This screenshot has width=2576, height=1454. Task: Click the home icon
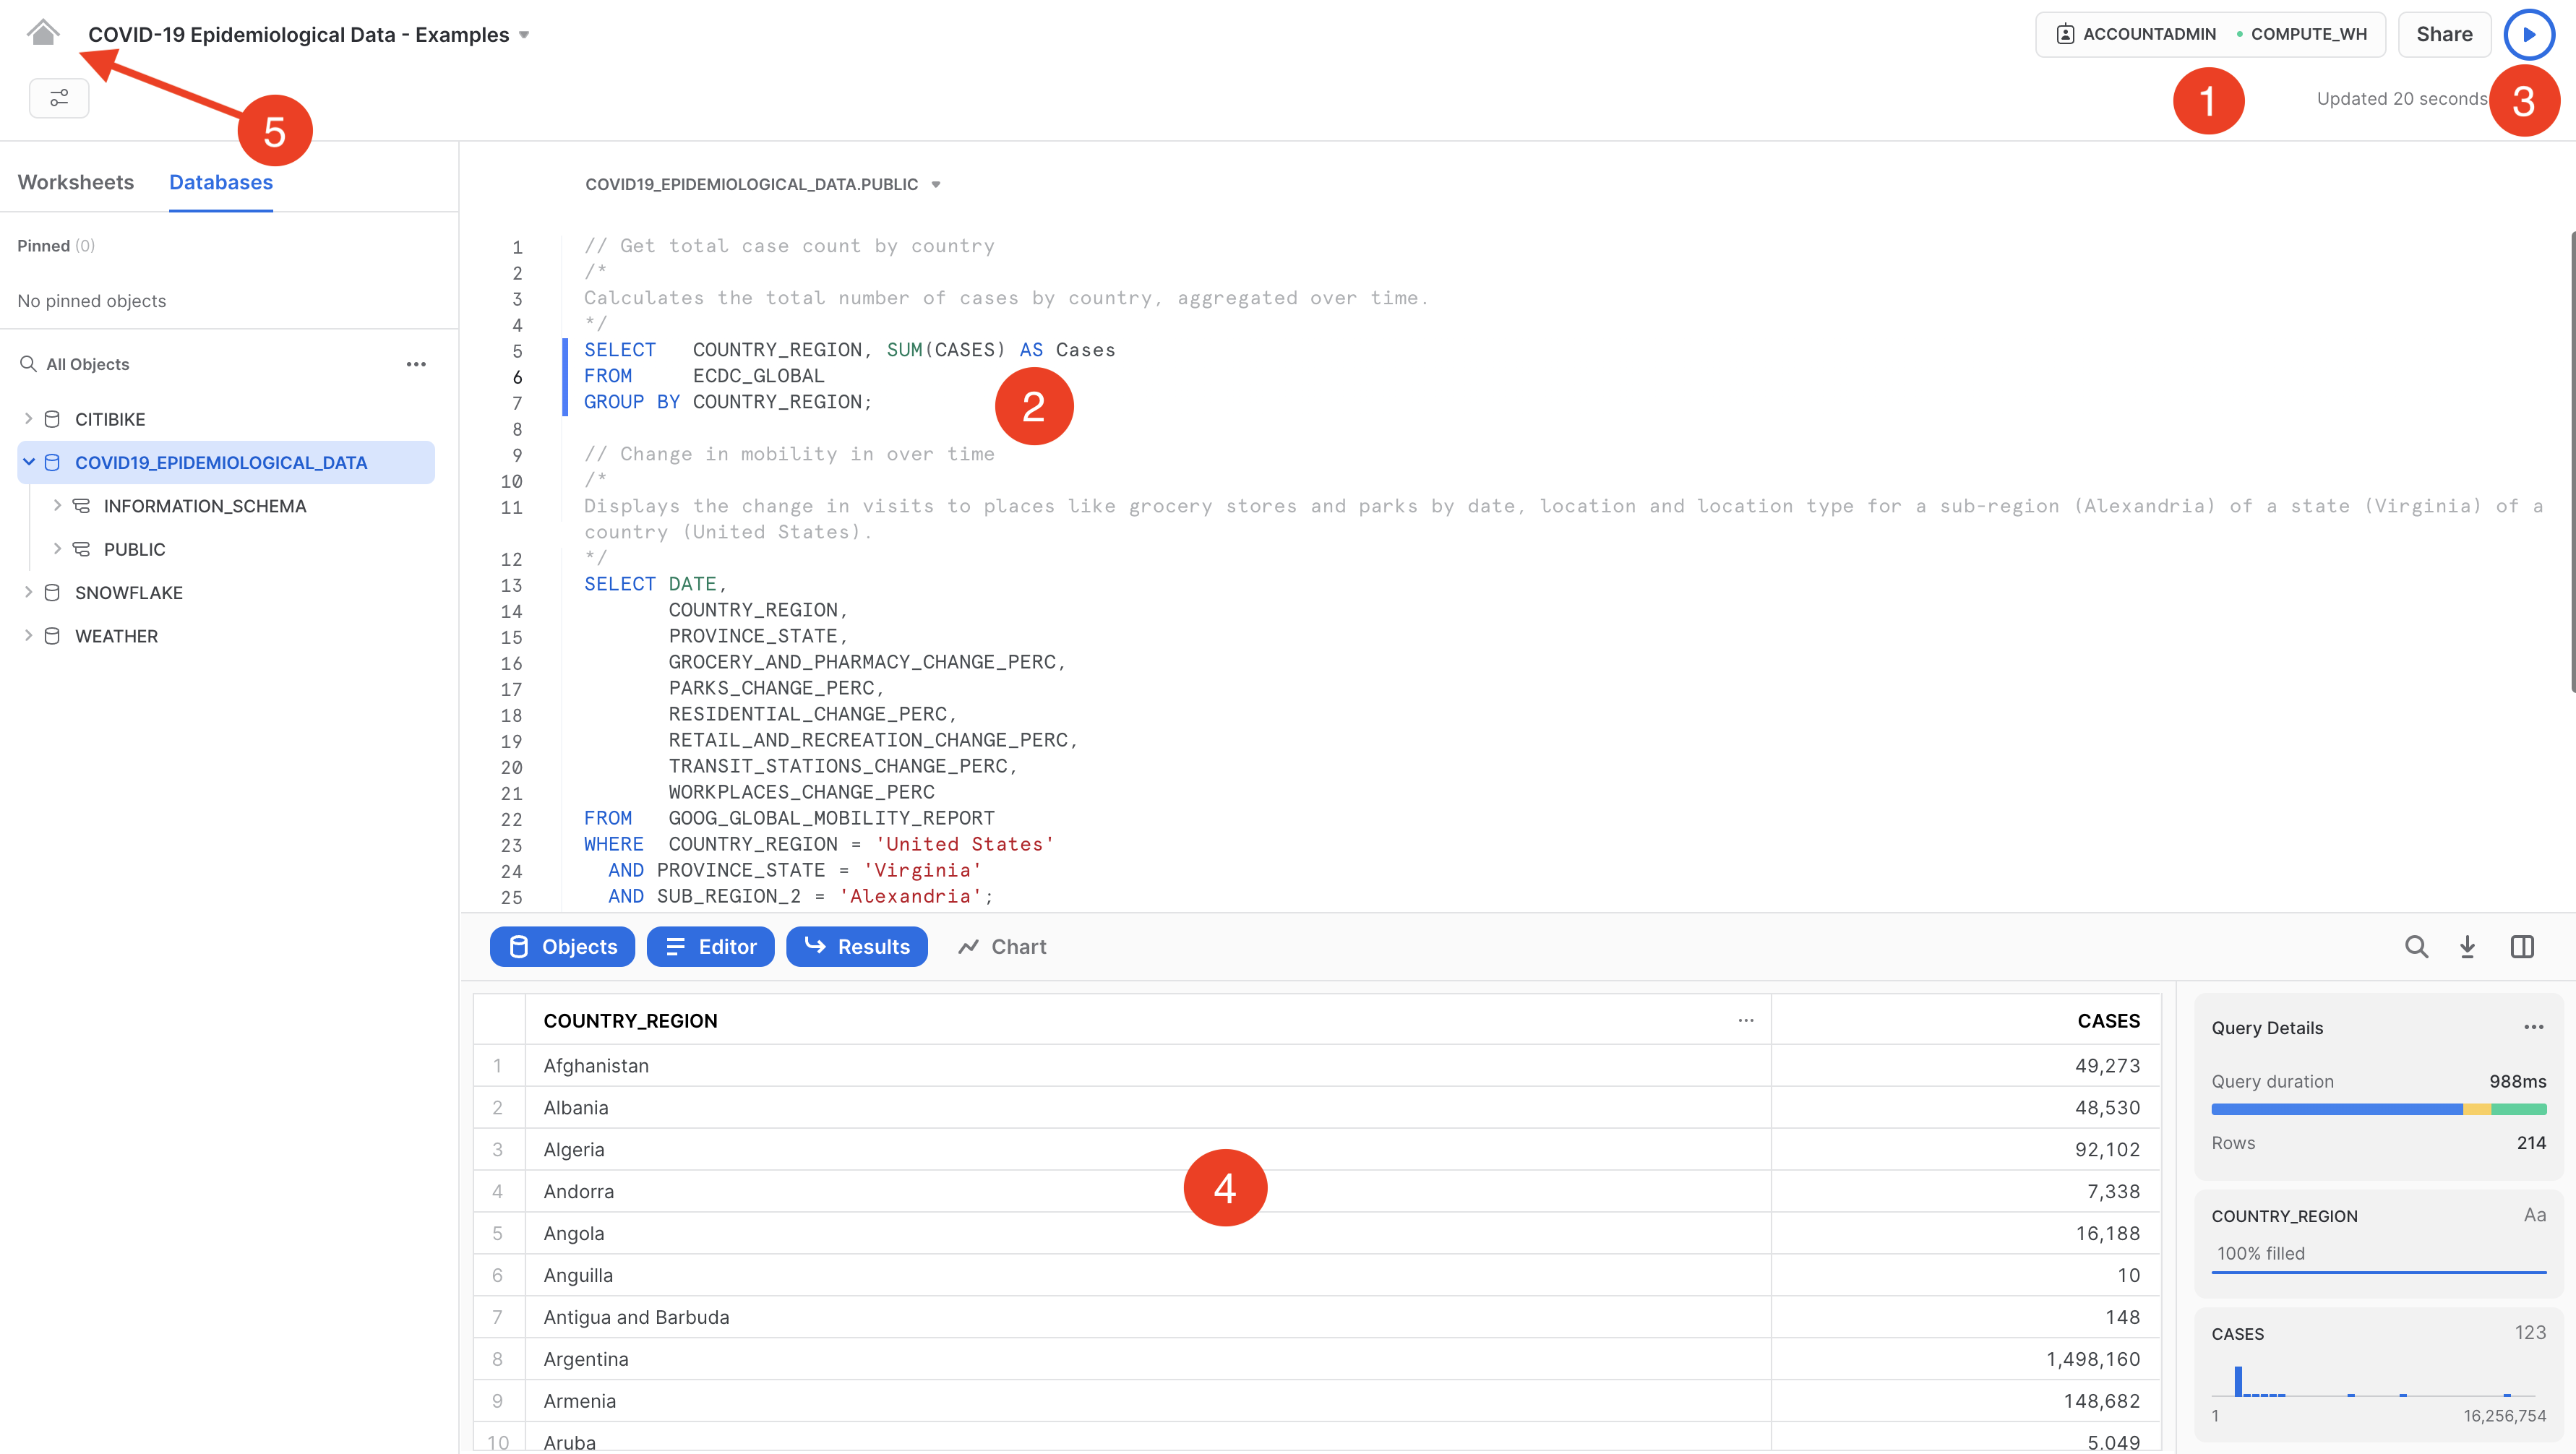pyautogui.click(x=42, y=33)
